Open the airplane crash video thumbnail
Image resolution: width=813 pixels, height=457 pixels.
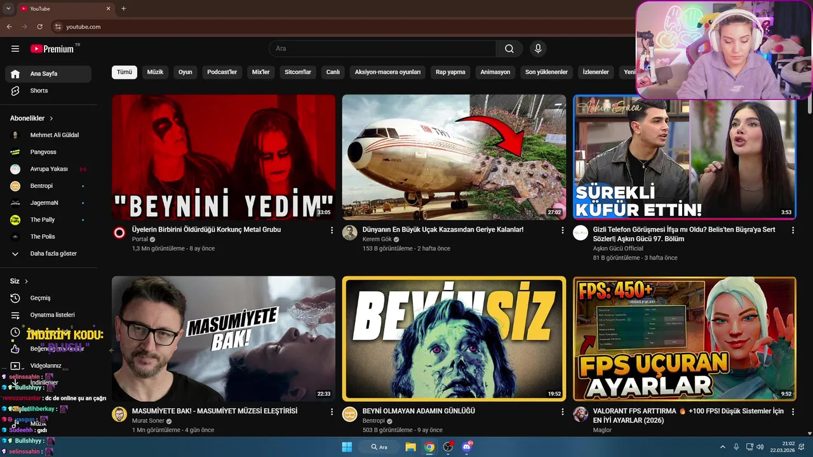[x=454, y=157]
